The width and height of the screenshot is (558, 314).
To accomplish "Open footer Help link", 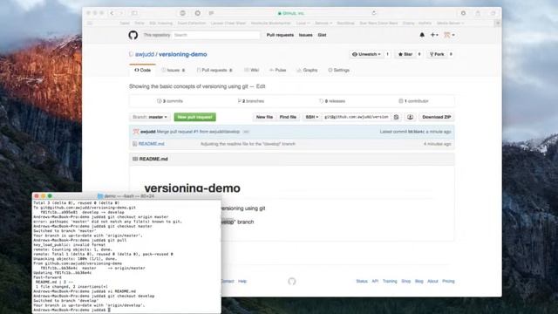I will click(242, 281).
